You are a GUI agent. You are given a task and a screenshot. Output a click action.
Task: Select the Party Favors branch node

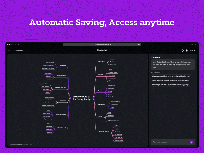(61, 75)
